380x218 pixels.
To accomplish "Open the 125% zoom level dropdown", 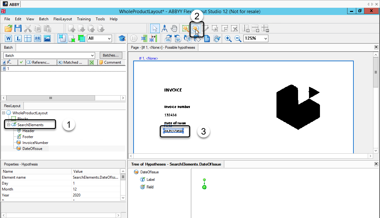I will point(256,38).
